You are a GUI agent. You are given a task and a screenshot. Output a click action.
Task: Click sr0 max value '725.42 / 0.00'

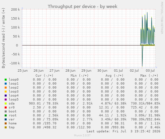click(144, 107)
